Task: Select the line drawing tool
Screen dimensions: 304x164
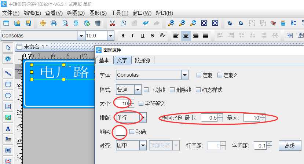Action: pos(8,73)
